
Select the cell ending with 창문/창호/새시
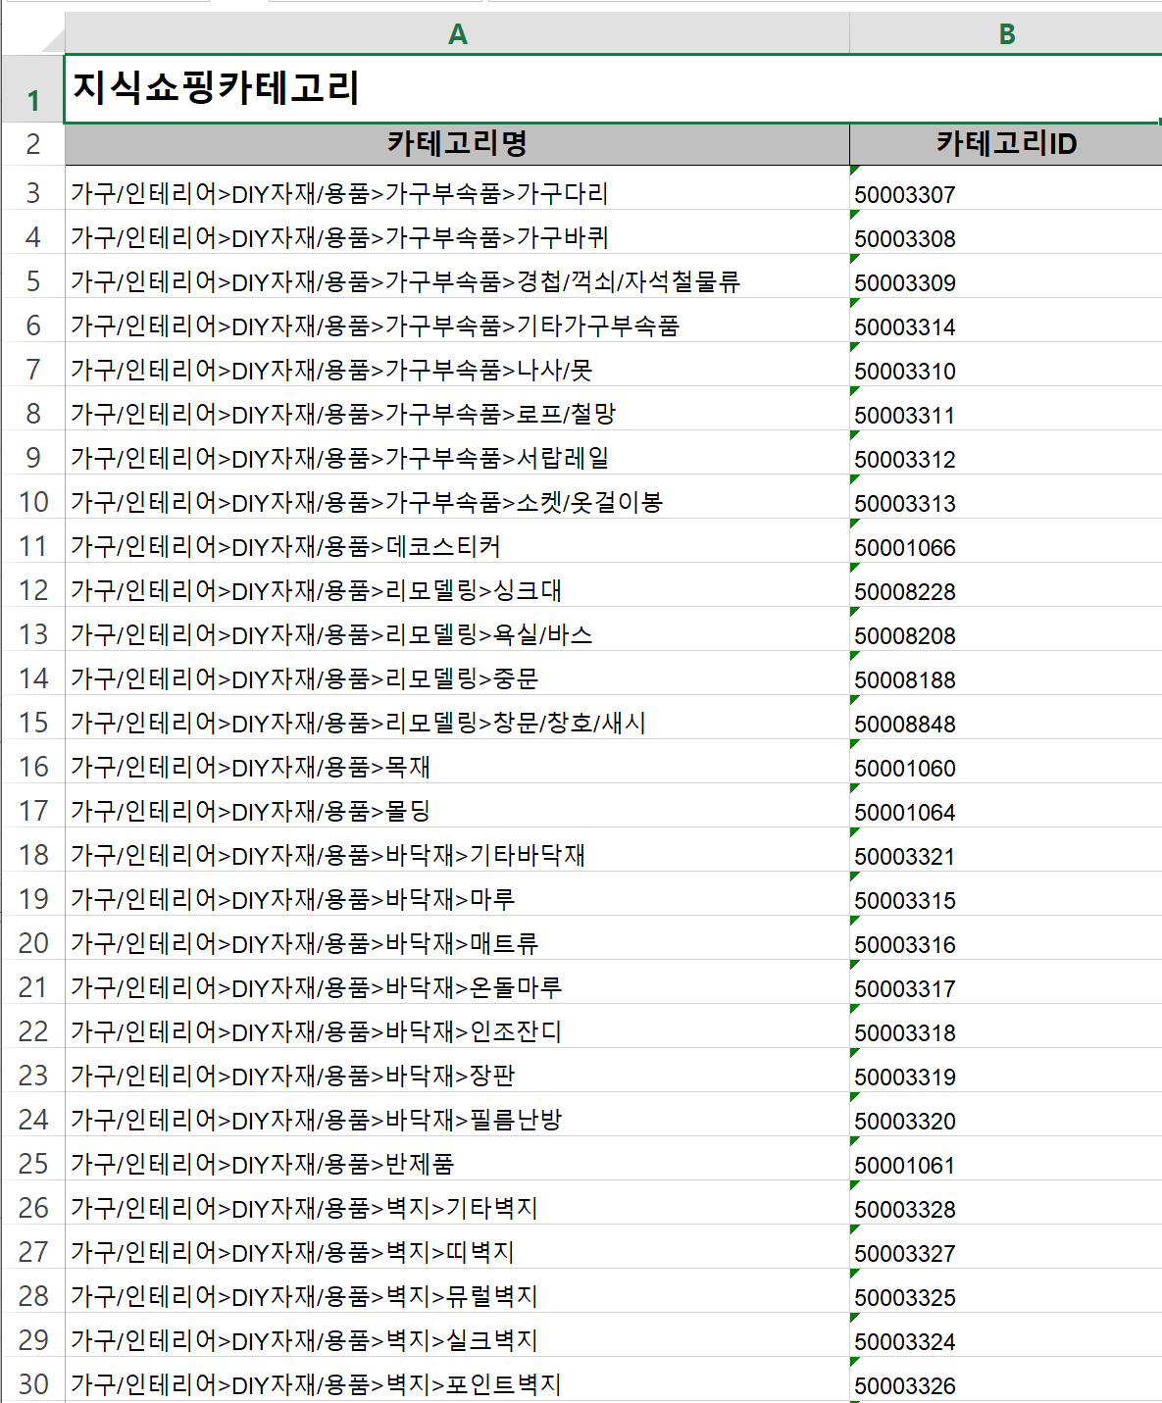pos(457,718)
